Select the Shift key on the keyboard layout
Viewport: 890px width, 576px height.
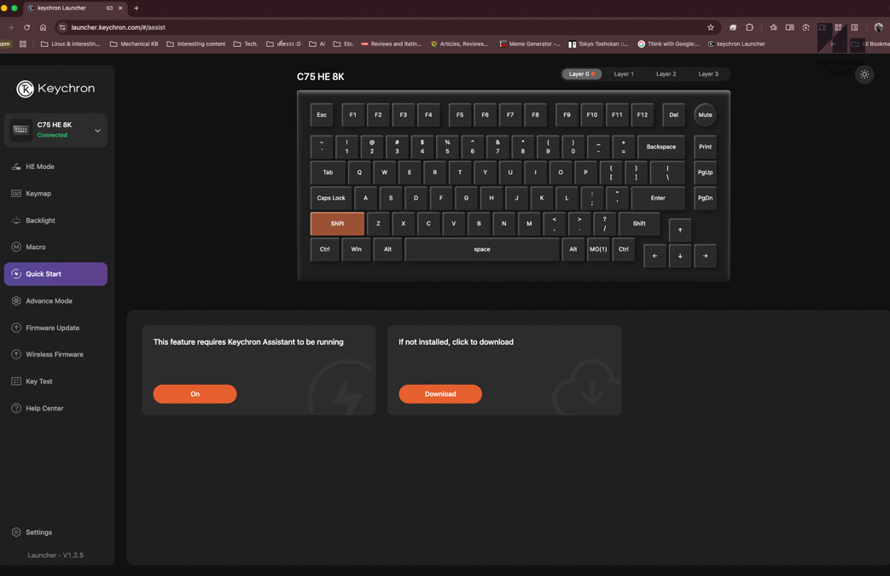(338, 224)
